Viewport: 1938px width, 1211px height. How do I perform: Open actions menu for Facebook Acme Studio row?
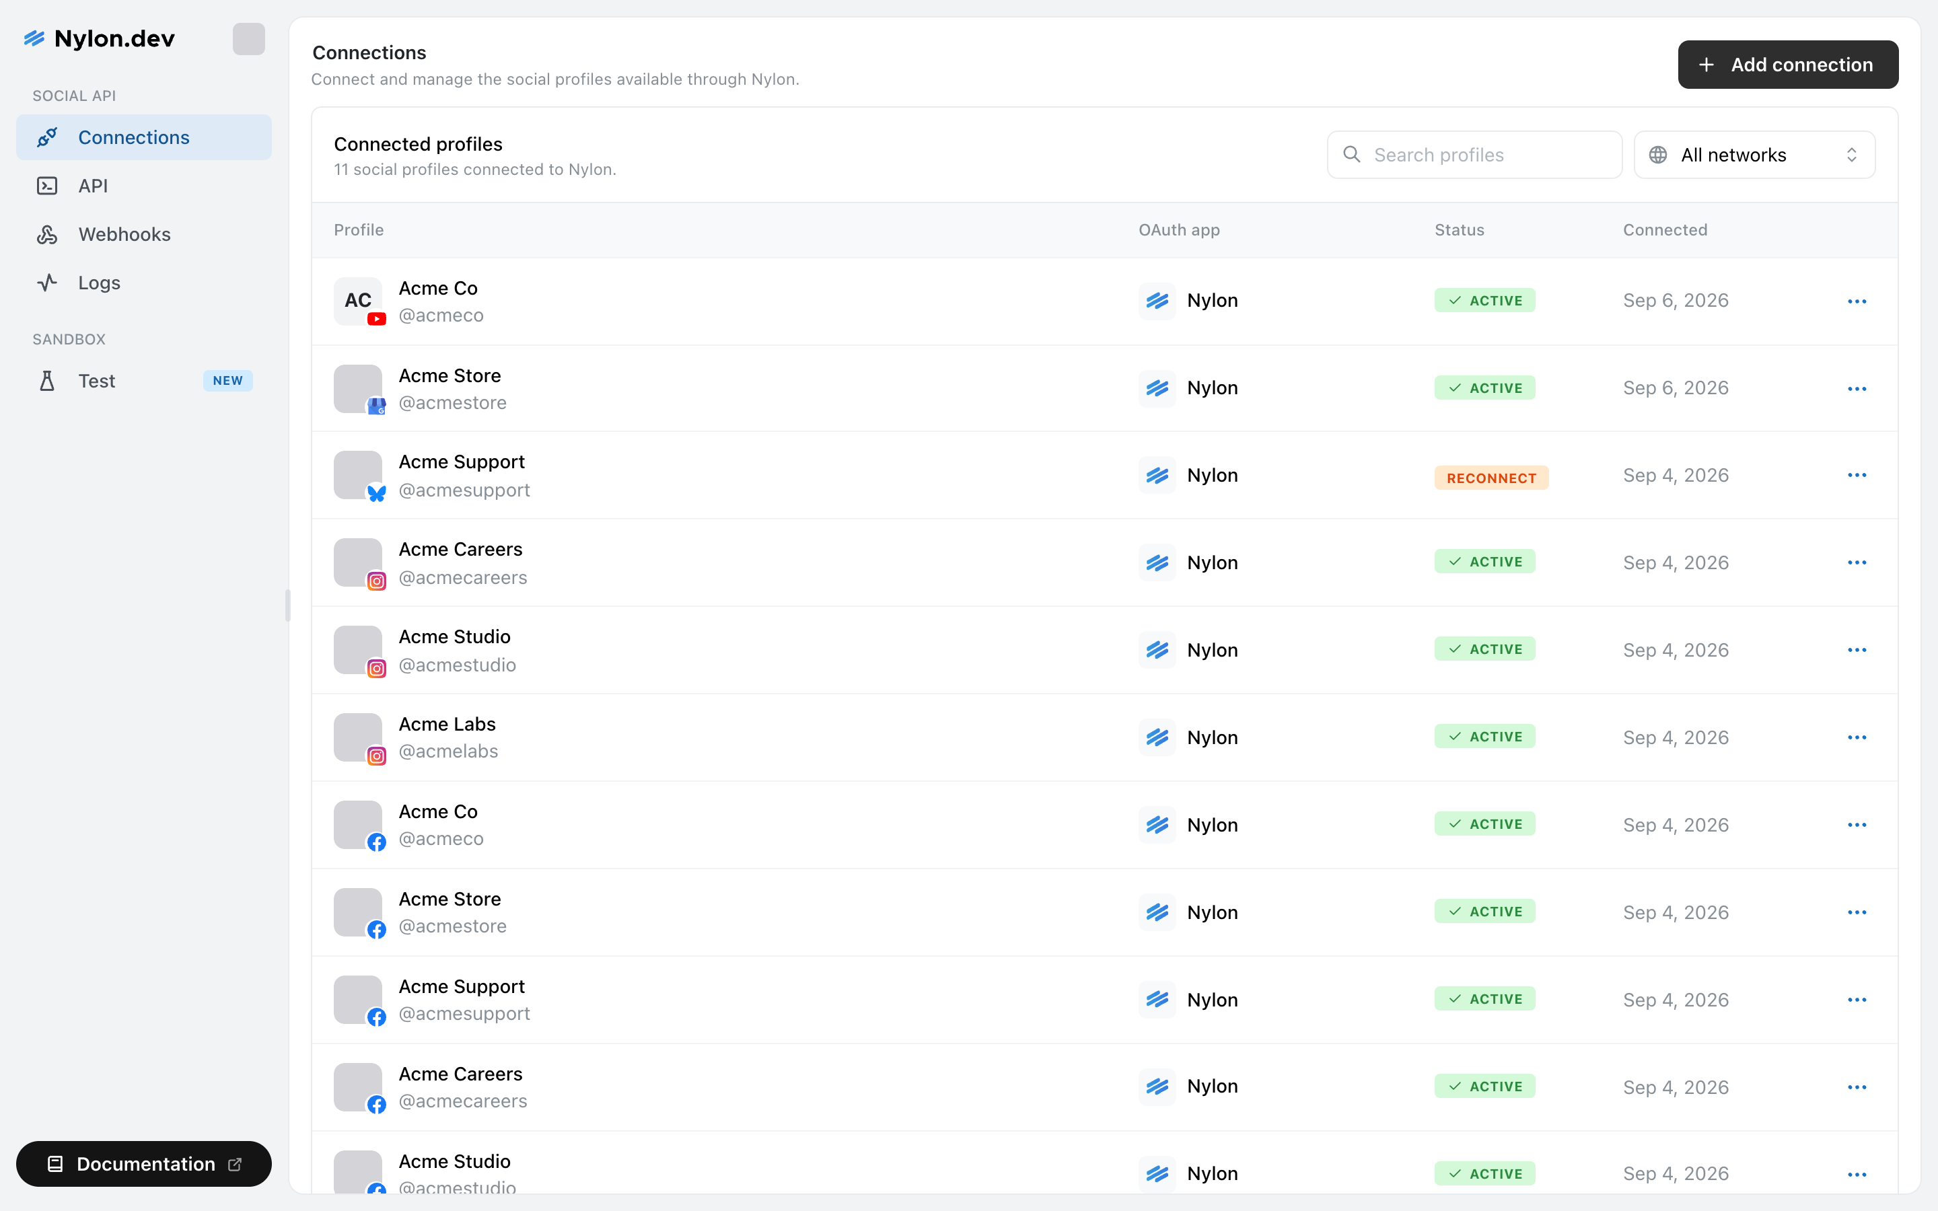(x=1857, y=1174)
